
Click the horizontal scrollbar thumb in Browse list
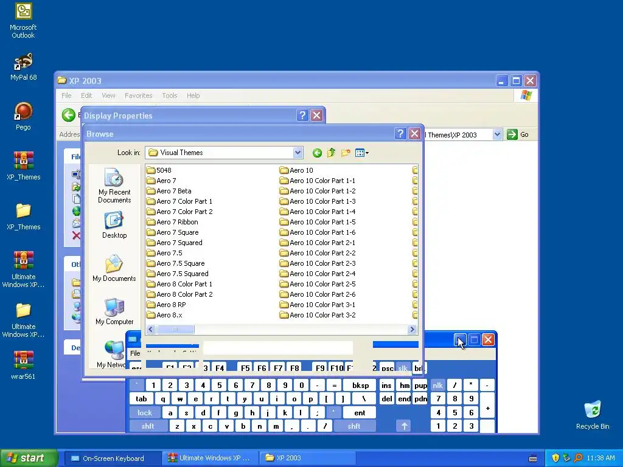point(175,329)
